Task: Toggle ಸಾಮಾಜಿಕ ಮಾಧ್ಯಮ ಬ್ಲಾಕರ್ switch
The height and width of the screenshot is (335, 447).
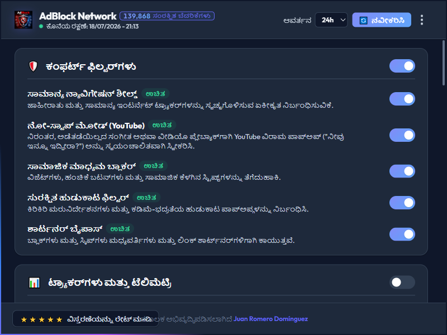Action: tap(402, 171)
